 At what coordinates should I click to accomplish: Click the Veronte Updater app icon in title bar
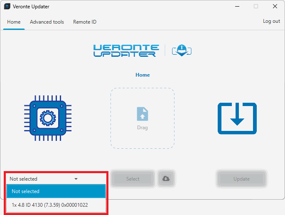[x=7, y=6]
